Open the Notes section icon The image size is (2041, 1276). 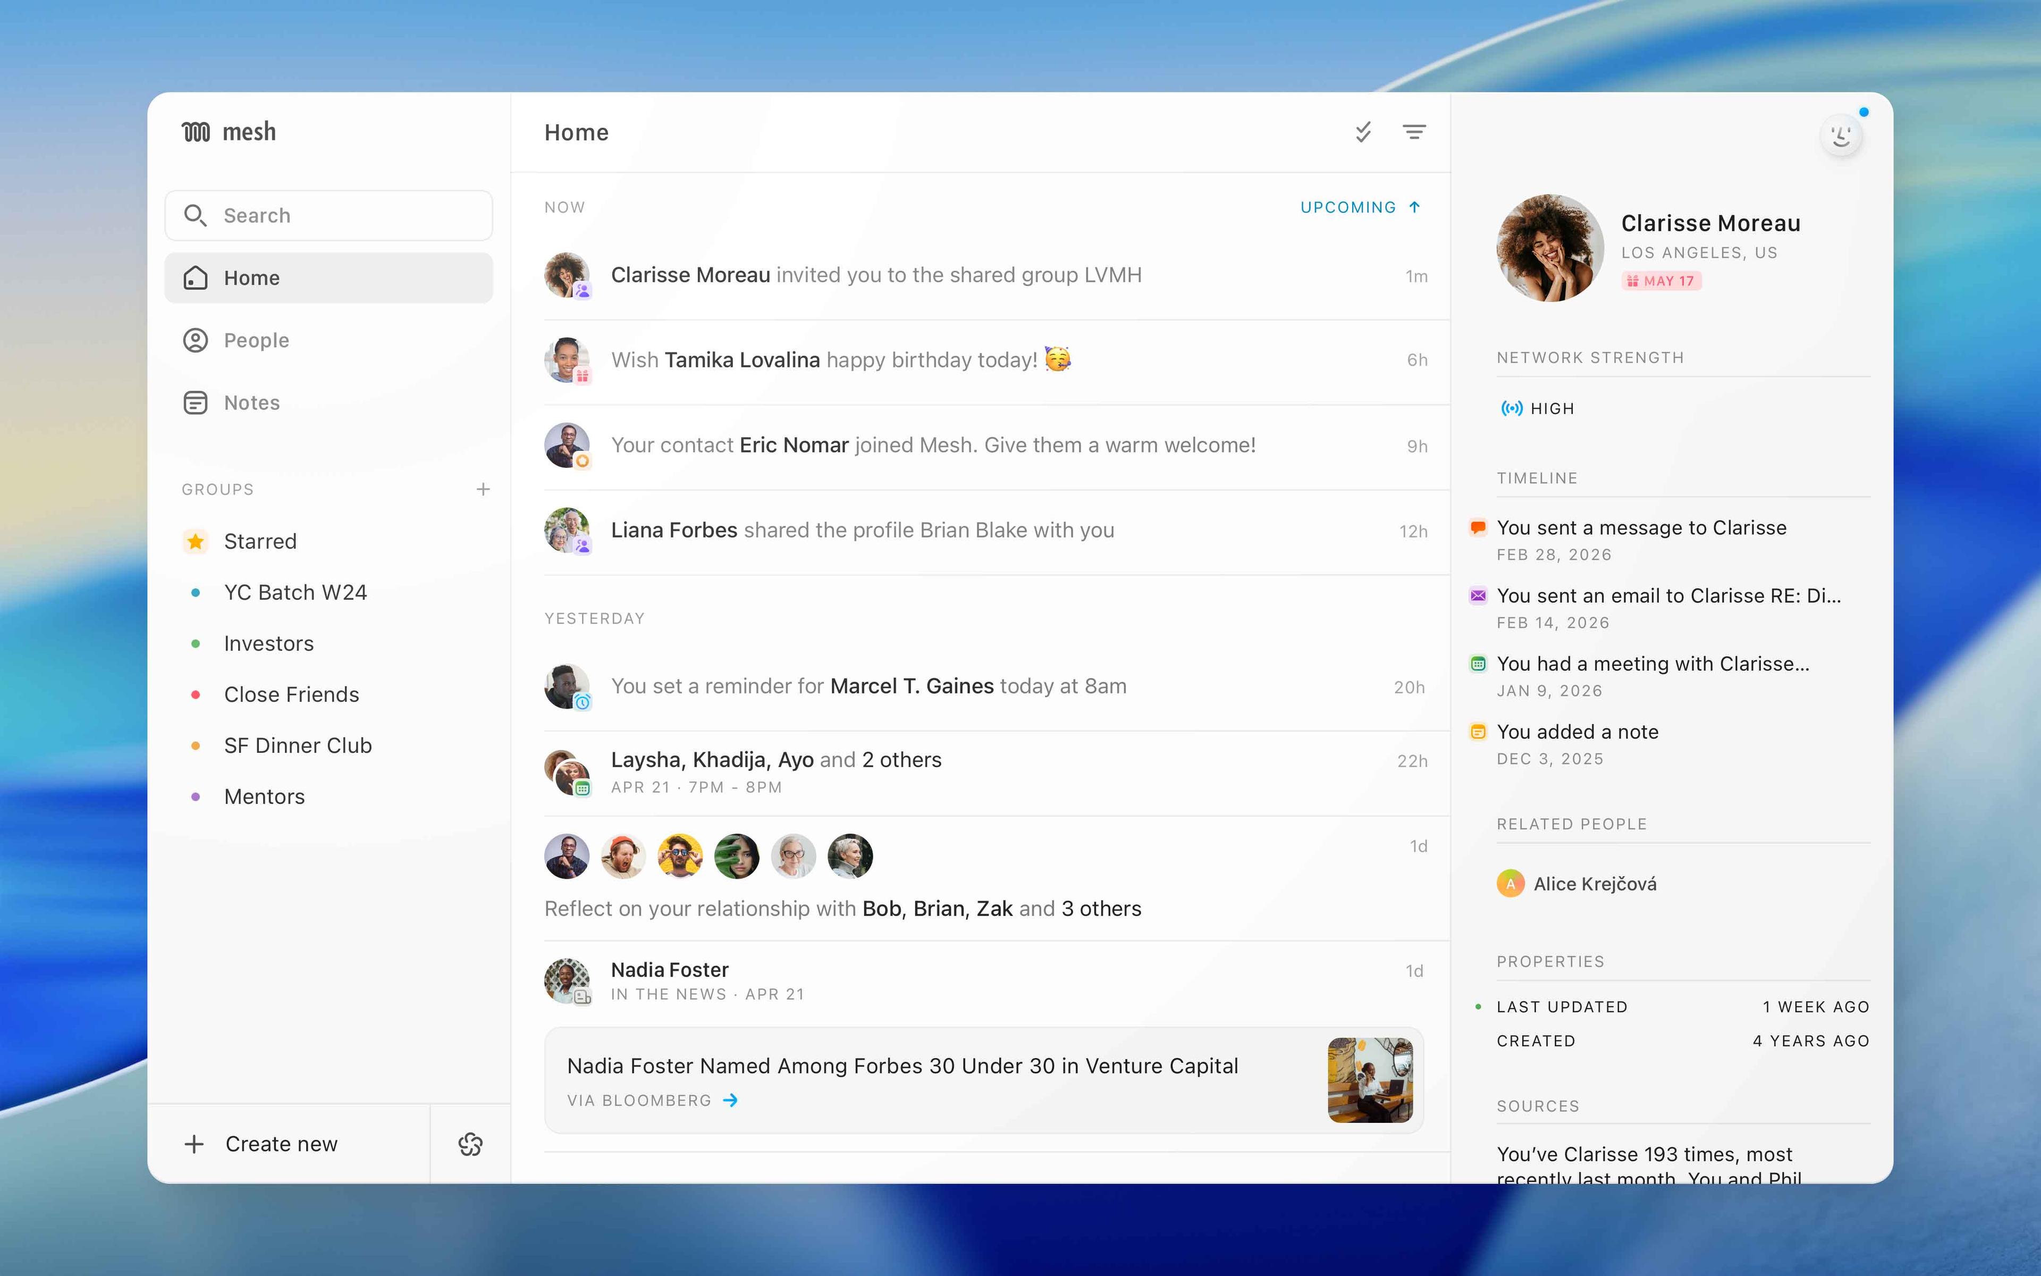pyautogui.click(x=196, y=402)
